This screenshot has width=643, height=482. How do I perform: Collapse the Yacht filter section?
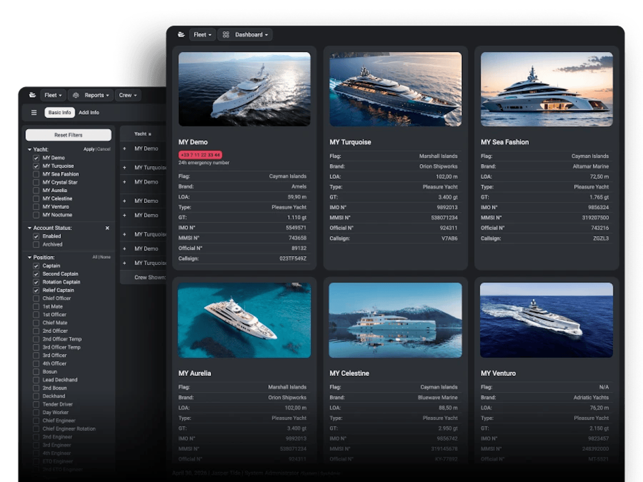29,149
